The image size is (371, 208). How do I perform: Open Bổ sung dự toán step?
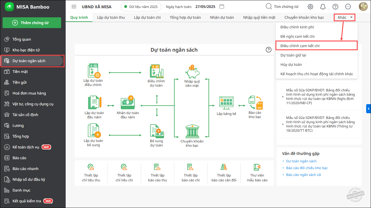pos(156,136)
